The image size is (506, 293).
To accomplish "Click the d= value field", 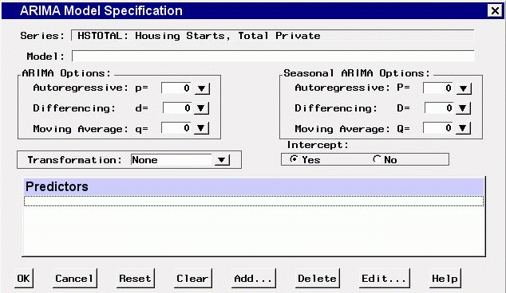I will tap(178, 108).
